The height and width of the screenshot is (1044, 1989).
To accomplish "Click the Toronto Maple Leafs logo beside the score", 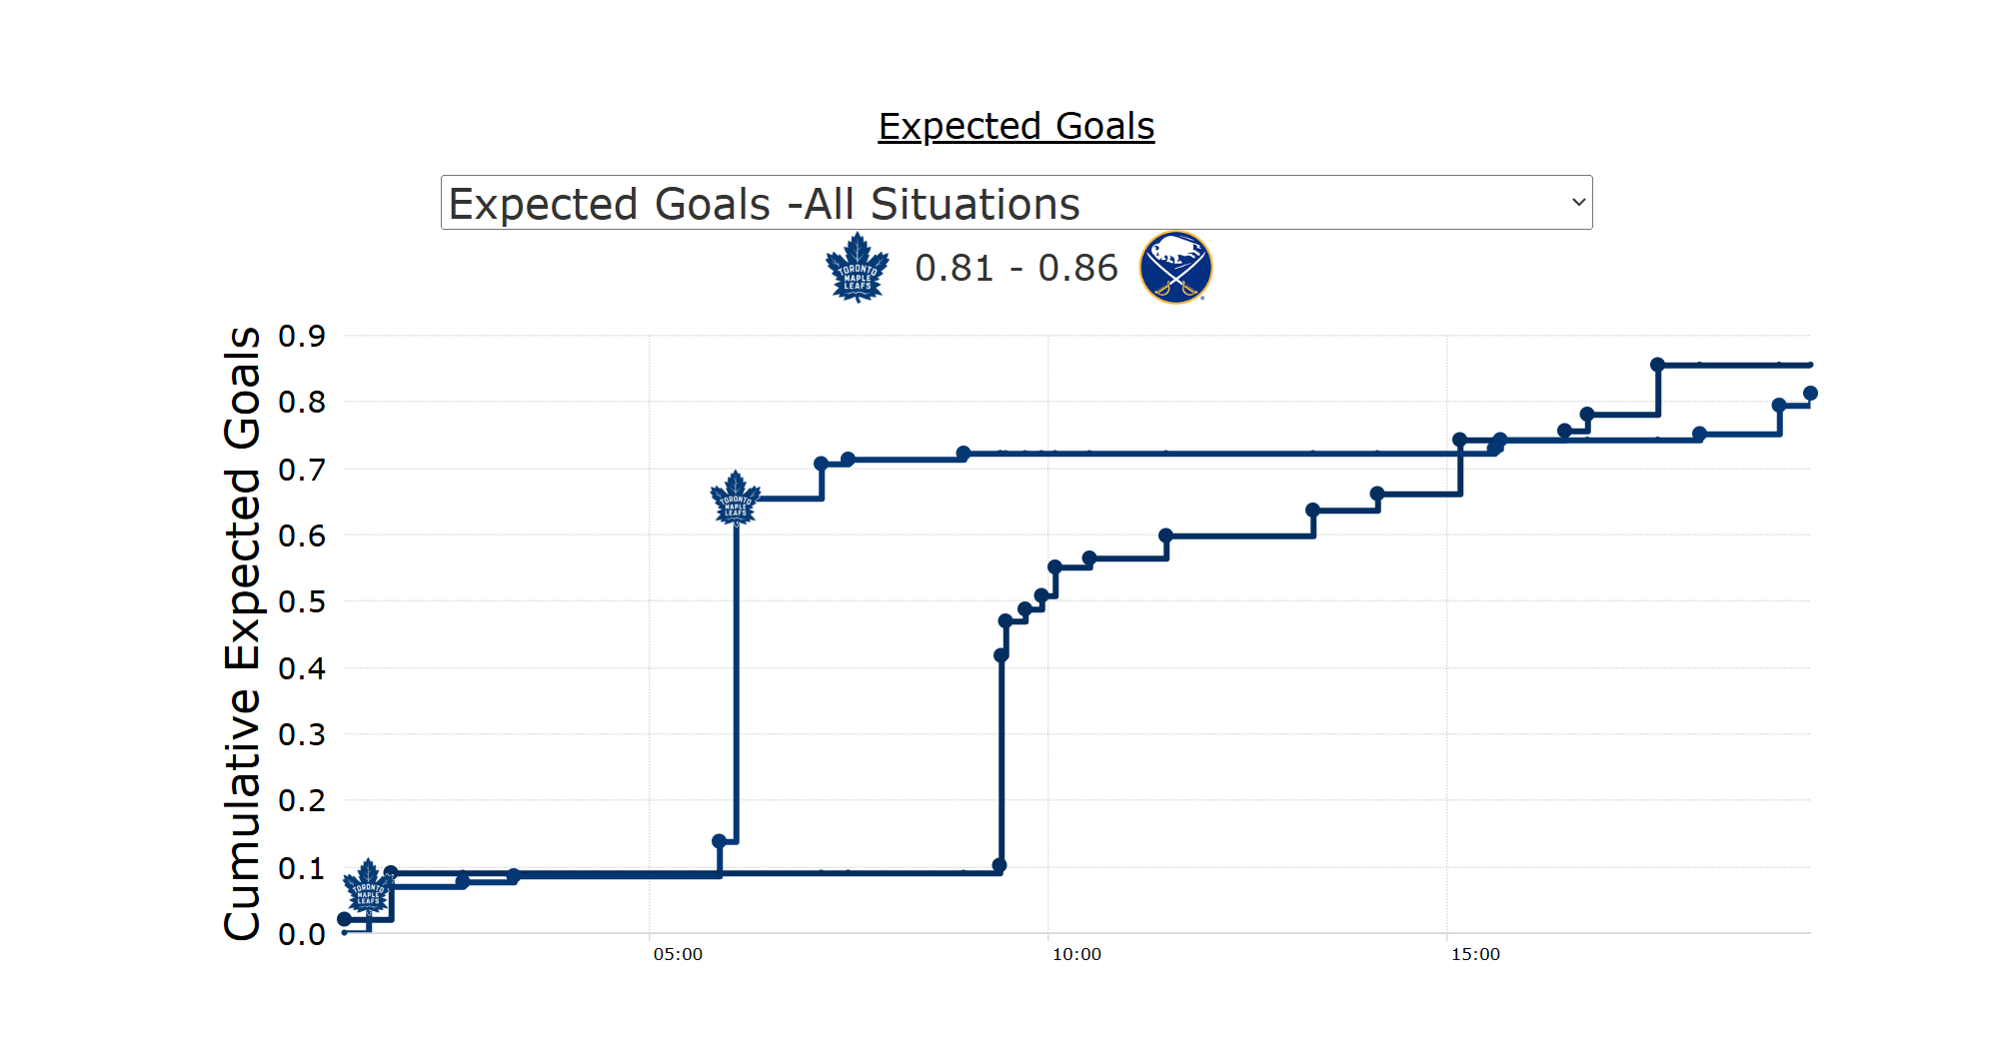I will pos(857,268).
